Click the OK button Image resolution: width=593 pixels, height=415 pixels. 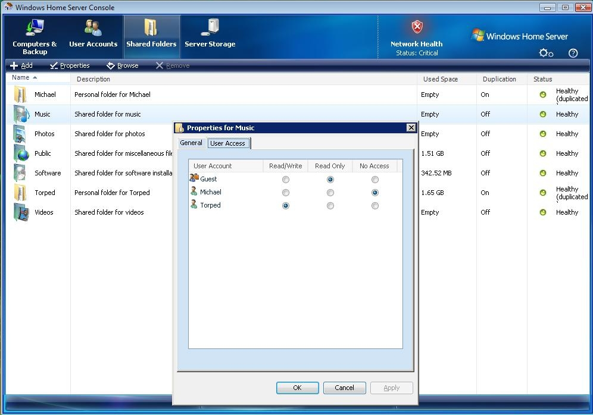coord(297,388)
